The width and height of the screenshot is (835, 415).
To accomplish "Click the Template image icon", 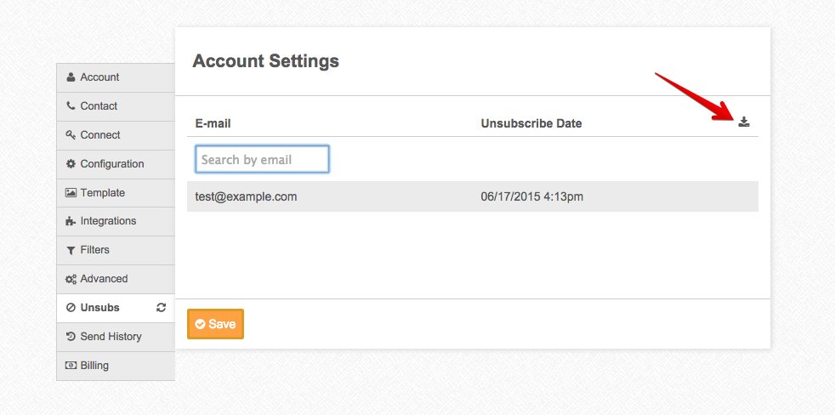I will [71, 193].
